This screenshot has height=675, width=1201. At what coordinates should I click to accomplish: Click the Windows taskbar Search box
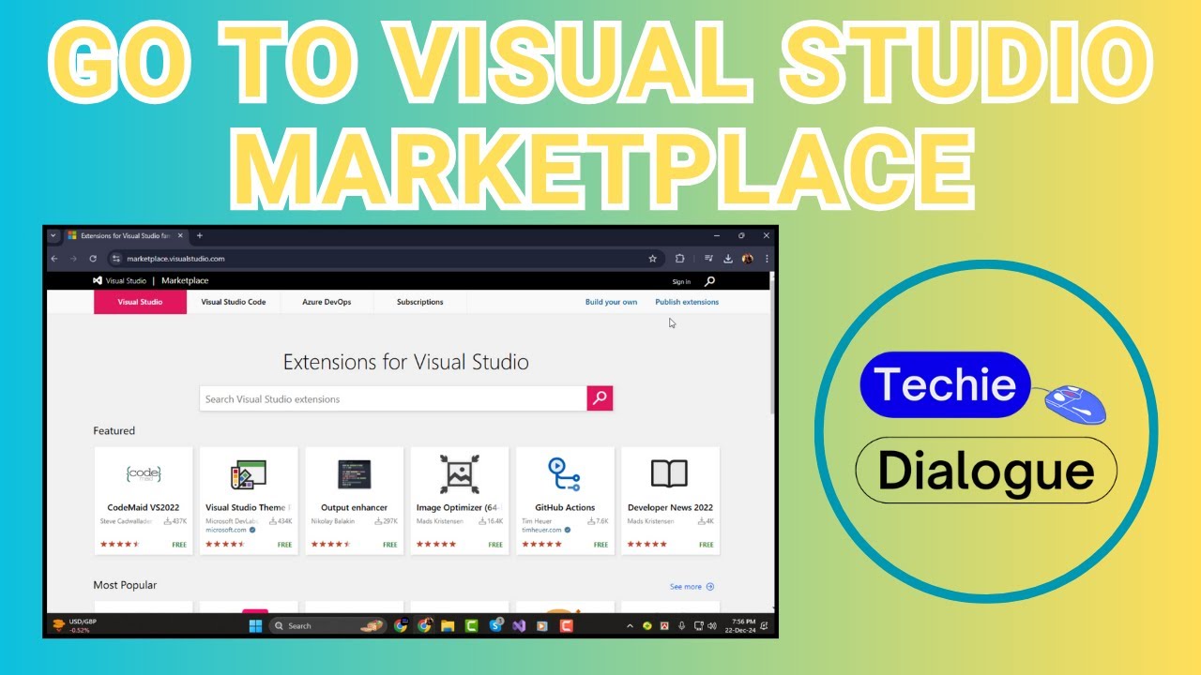click(x=327, y=625)
